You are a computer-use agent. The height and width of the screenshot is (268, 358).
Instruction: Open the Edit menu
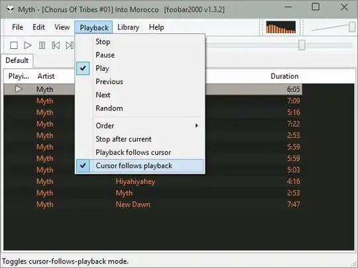pyautogui.click(x=38, y=27)
